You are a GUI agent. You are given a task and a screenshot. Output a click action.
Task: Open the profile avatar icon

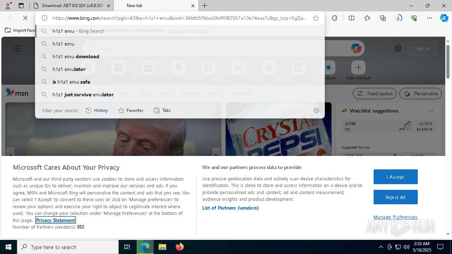pyautogui.click(x=8, y=6)
